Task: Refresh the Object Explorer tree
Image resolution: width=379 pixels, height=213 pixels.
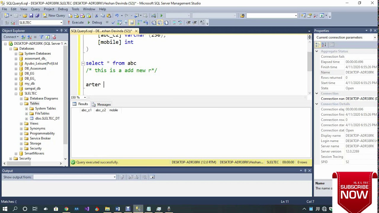Action: click(x=47, y=37)
